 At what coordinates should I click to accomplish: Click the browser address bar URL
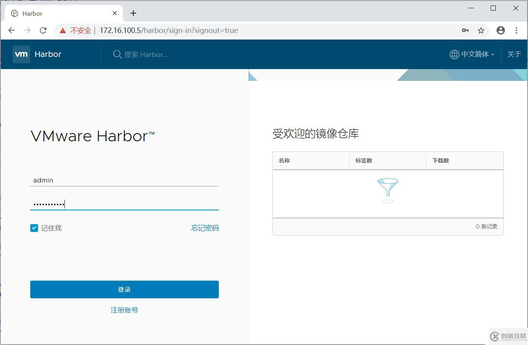point(169,30)
